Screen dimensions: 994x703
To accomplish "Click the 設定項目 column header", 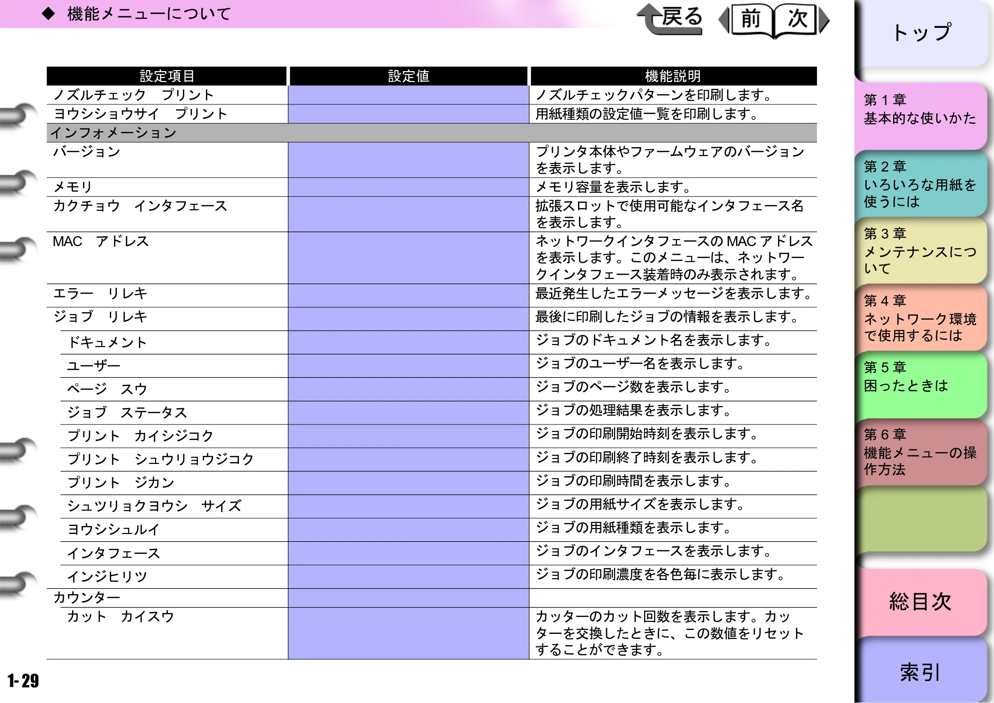I will [x=167, y=76].
